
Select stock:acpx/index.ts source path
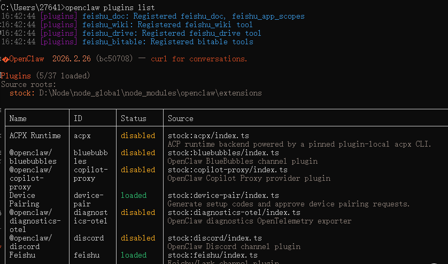[208, 135]
